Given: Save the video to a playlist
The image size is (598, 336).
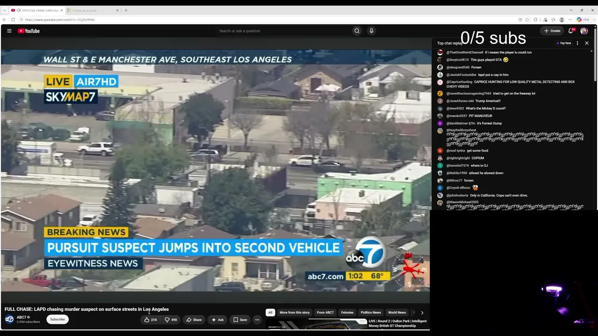Looking at the screenshot, I should coord(240,320).
